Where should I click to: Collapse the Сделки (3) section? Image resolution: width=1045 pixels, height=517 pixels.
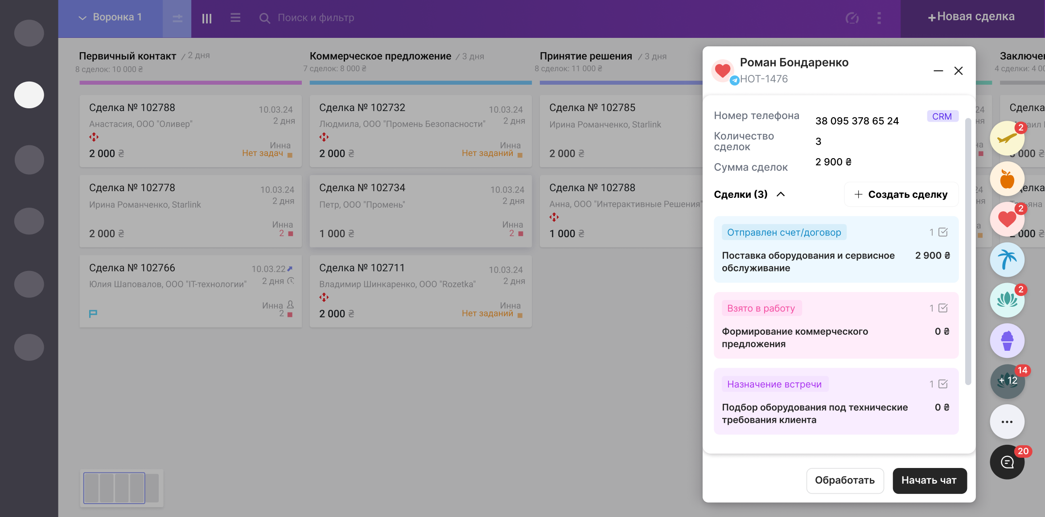781,194
